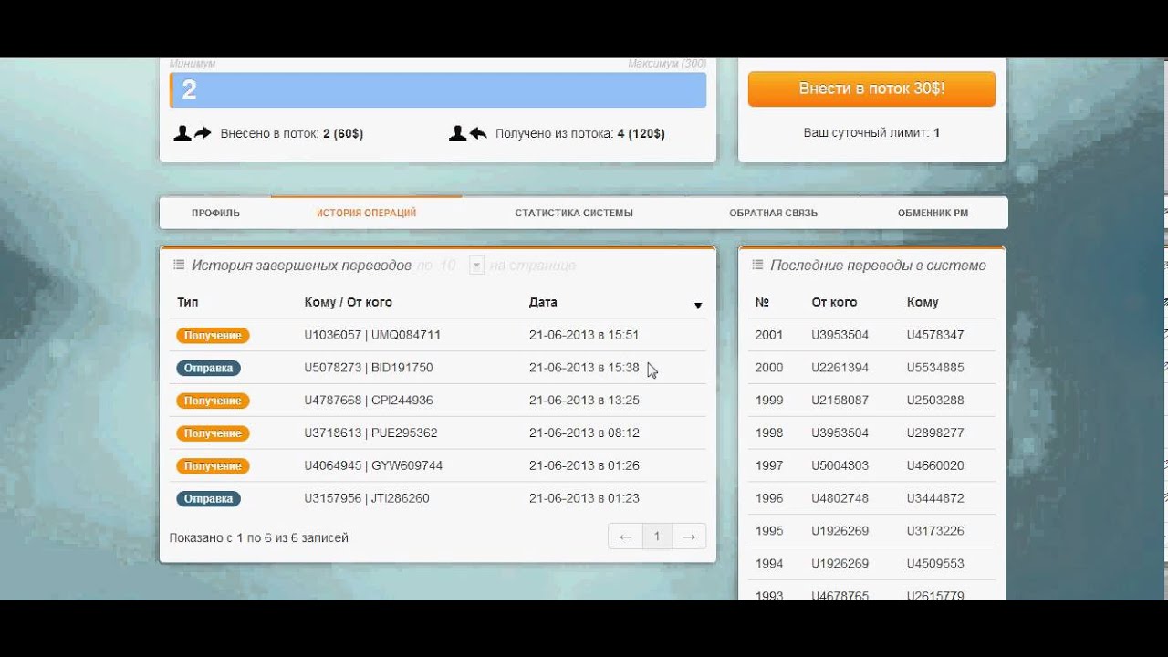Open the Обменник PM tab

[933, 213]
